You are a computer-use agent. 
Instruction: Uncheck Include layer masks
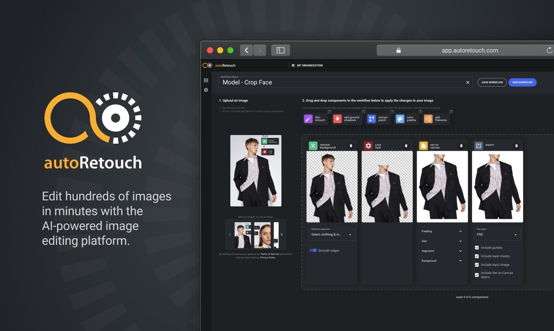(477, 256)
